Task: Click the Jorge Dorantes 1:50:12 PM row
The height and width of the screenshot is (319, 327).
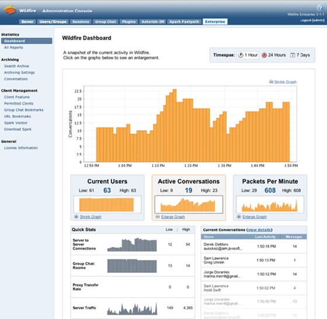Action: click(254, 274)
